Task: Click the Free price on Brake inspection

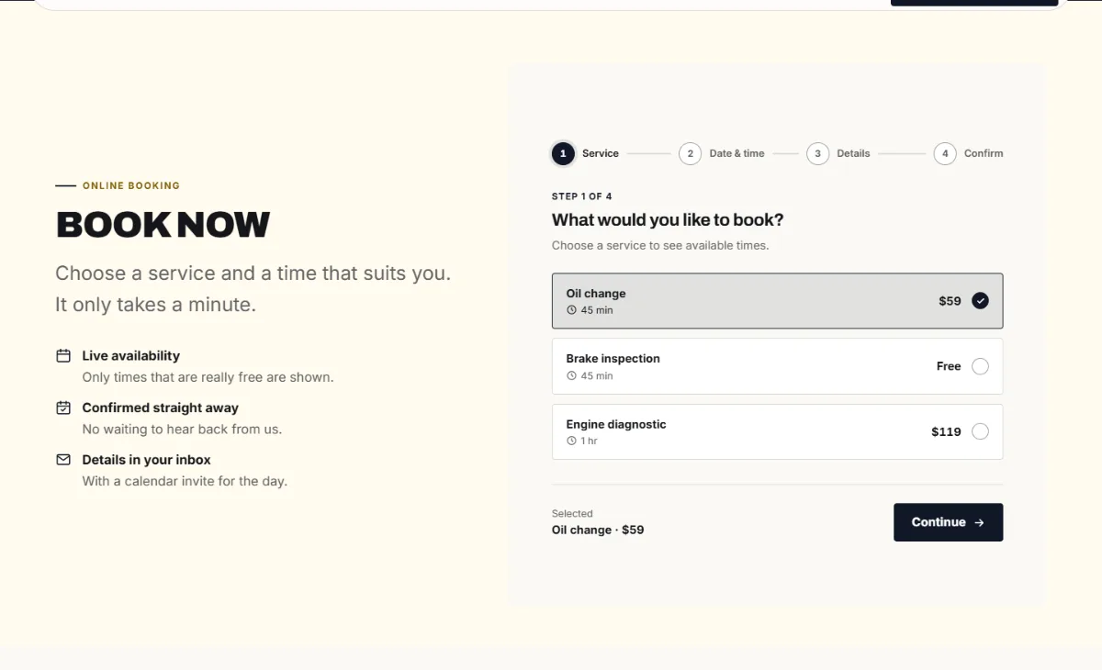Action: (x=949, y=366)
